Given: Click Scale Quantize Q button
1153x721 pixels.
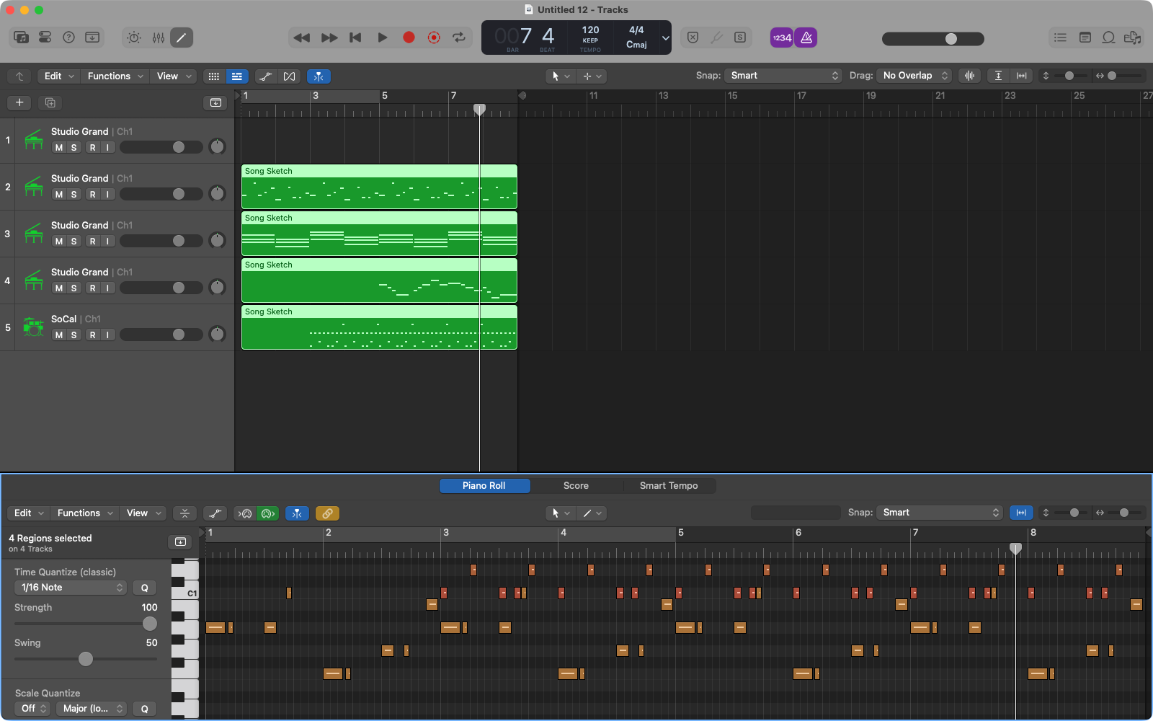Looking at the screenshot, I should coord(144,709).
